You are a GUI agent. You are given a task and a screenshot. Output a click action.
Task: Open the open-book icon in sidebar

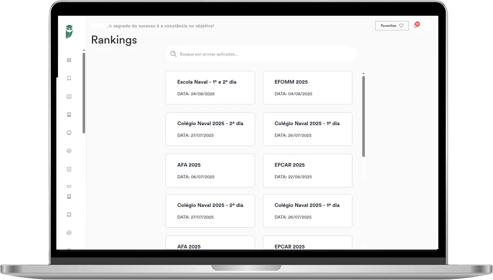pyautogui.click(x=69, y=97)
